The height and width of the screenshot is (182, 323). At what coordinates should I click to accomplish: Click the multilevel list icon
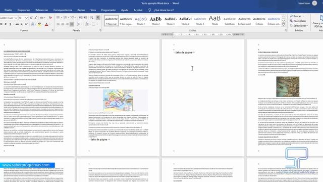pyautogui.click(x=72, y=18)
